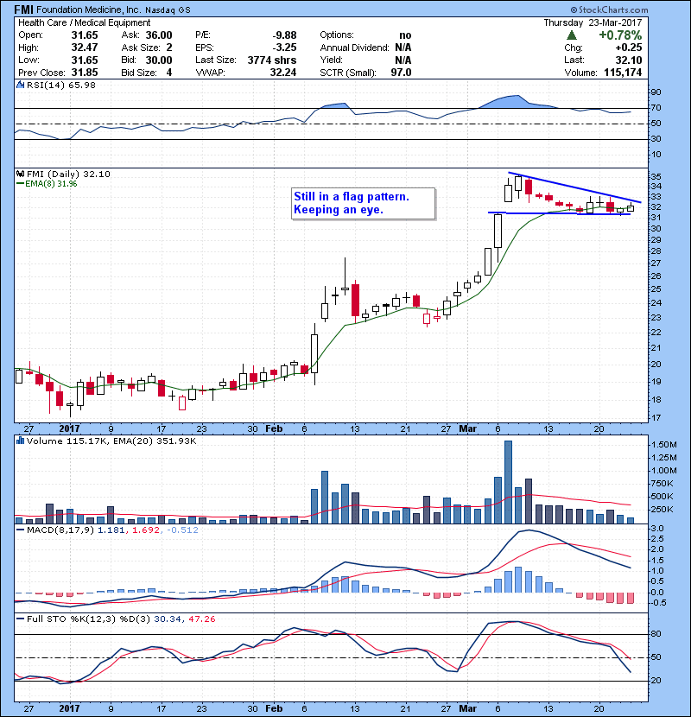Click the Volume value 115,174 in the header
Viewport: 691px width, 717px height.
point(623,73)
